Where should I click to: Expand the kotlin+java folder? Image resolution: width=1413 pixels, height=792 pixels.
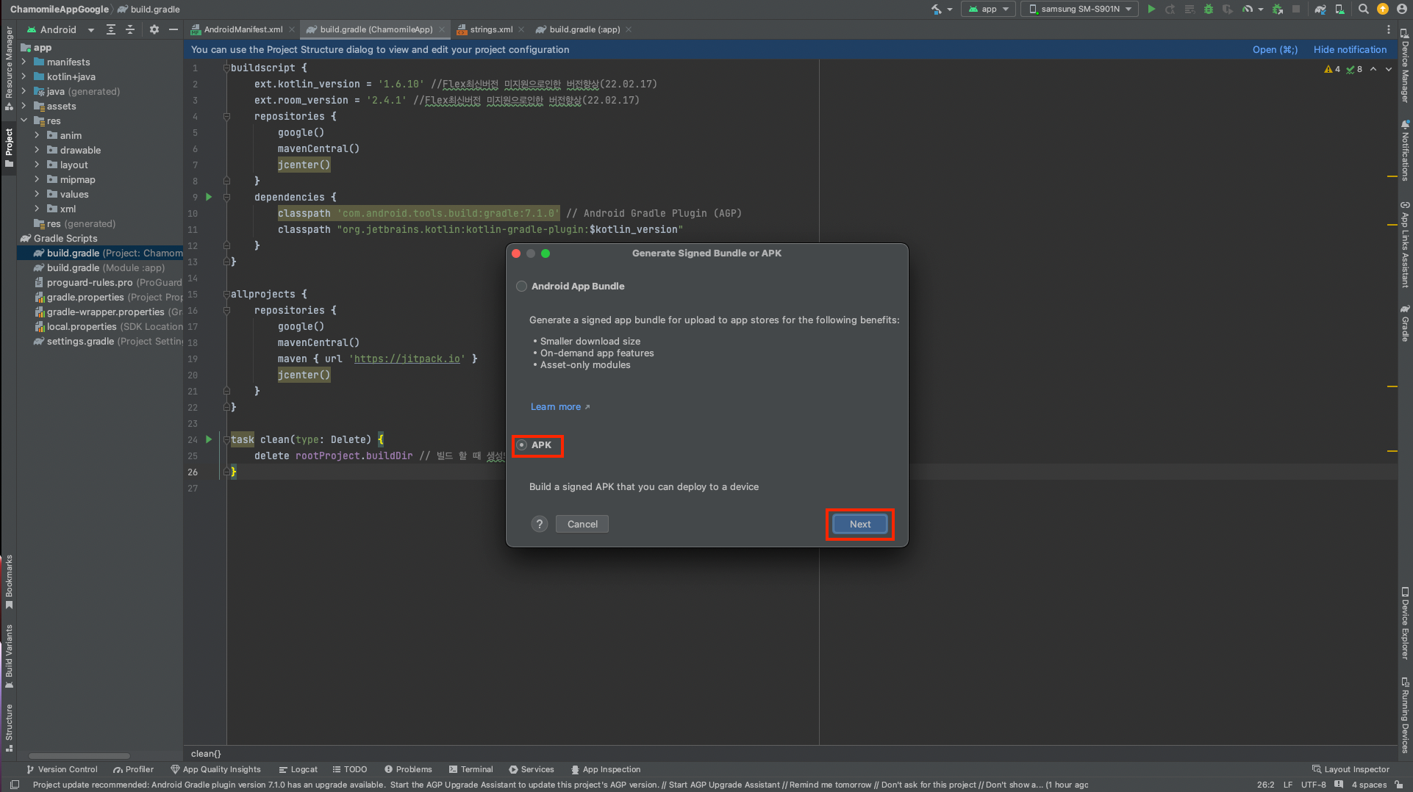click(24, 76)
